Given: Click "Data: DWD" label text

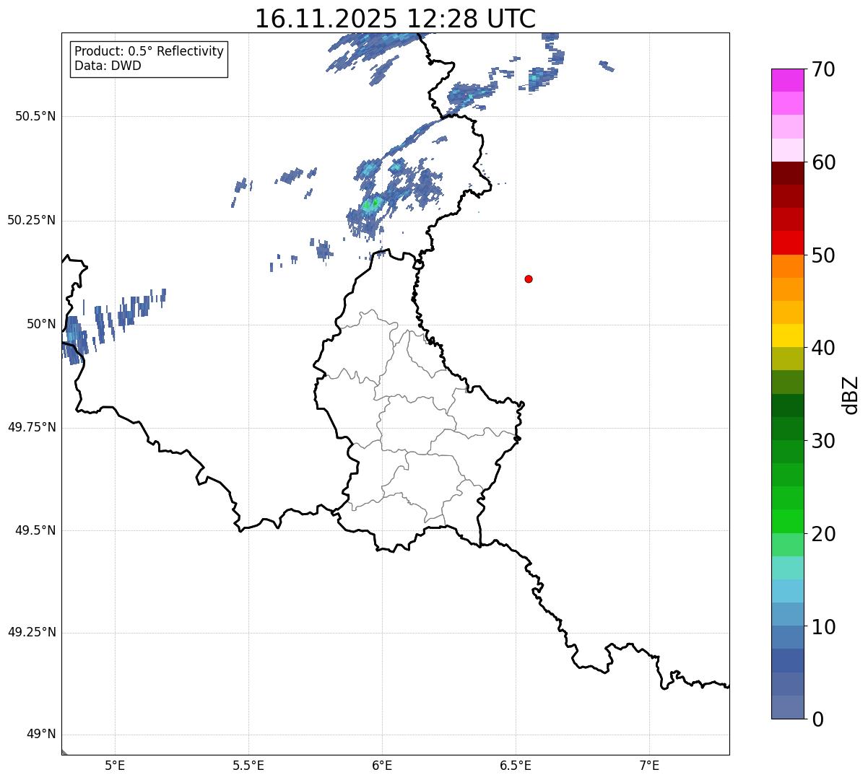Looking at the screenshot, I should pos(108,66).
